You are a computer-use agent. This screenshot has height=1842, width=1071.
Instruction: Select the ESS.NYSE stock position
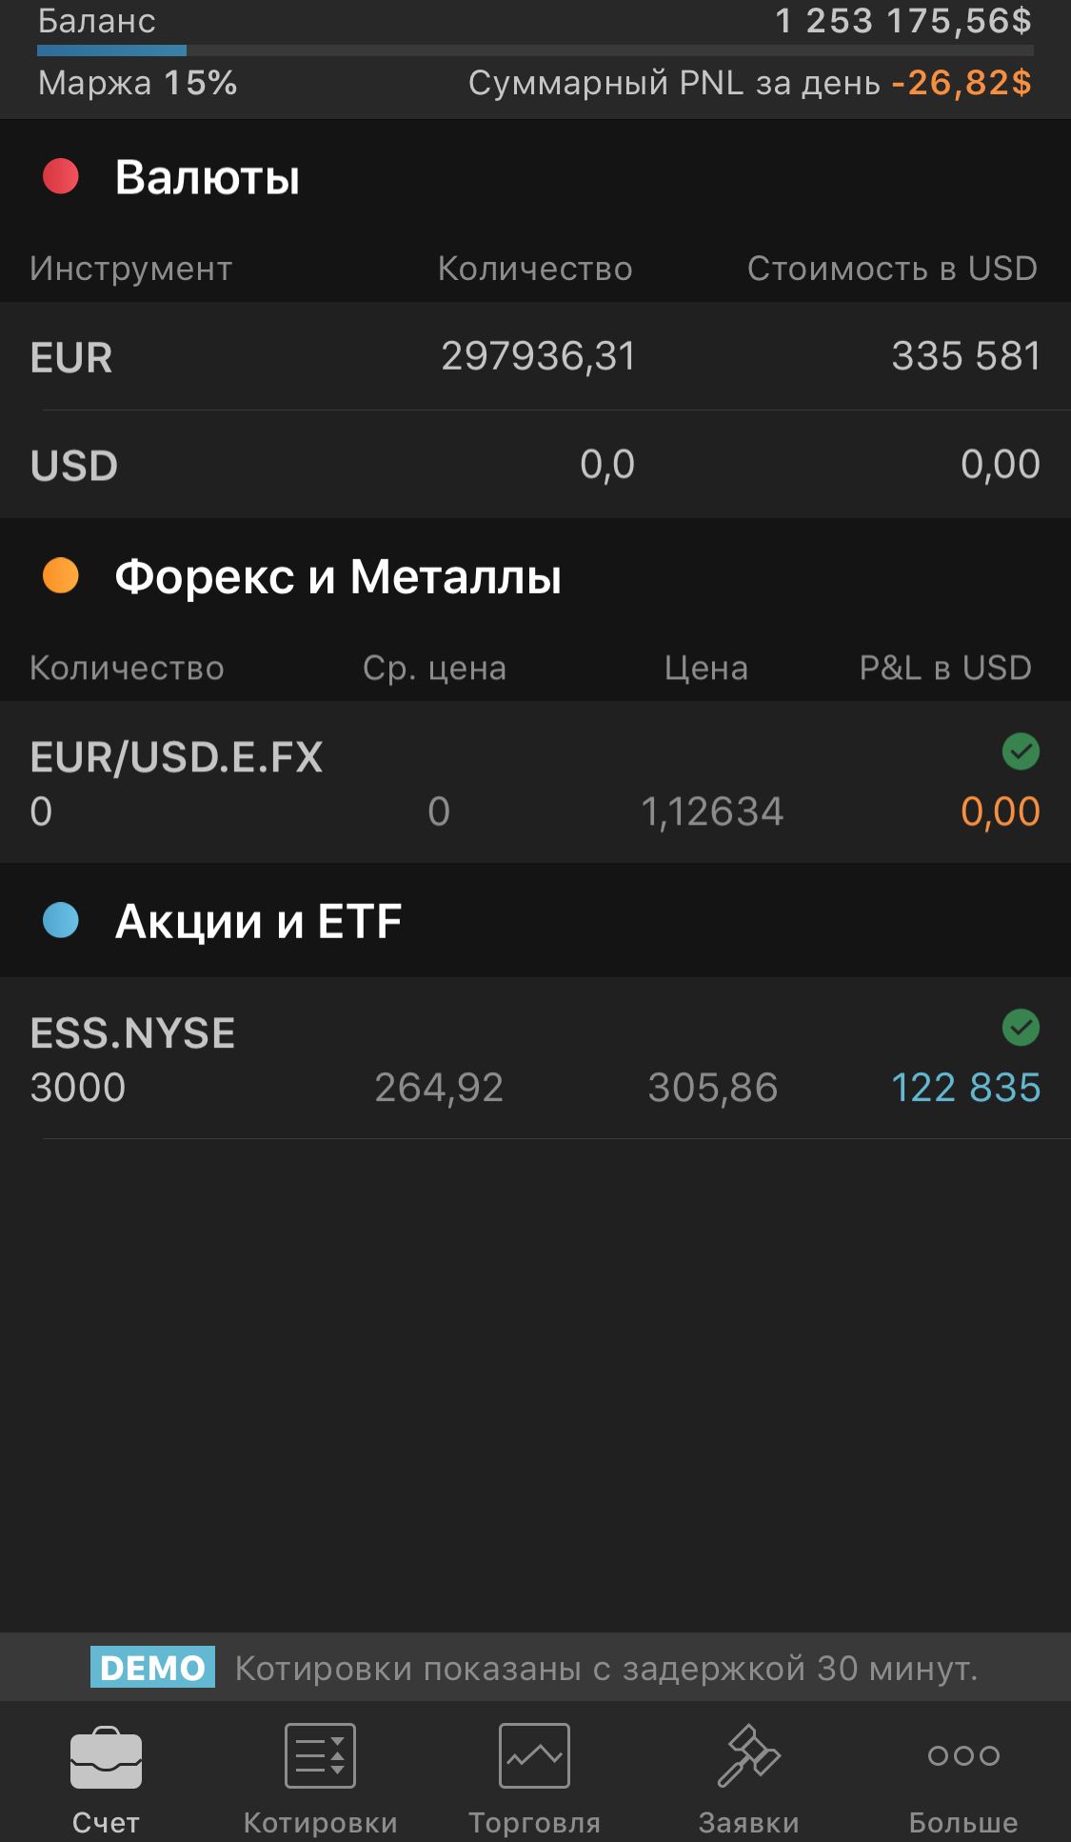tap(535, 1058)
